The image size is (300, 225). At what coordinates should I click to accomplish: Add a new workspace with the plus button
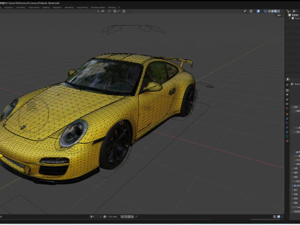[119, 7]
